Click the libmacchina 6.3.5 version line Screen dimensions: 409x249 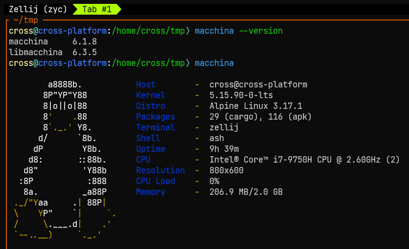(x=53, y=52)
